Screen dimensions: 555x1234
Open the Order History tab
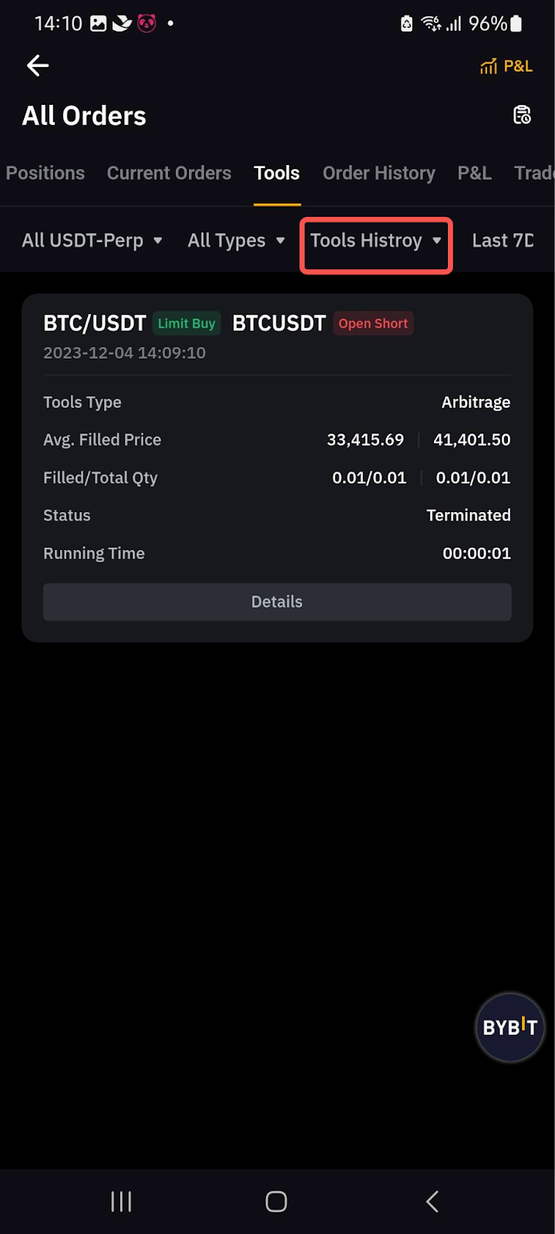coord(378,173)
